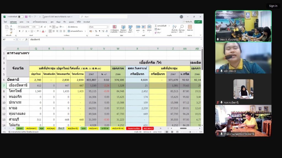
Task: Expand the font name dropdown TH SarabunPSK
Action: pos(32,27)
